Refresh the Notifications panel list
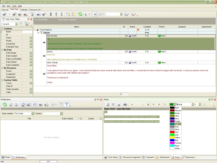Screen dimensions: 217x163 point(5,104)
